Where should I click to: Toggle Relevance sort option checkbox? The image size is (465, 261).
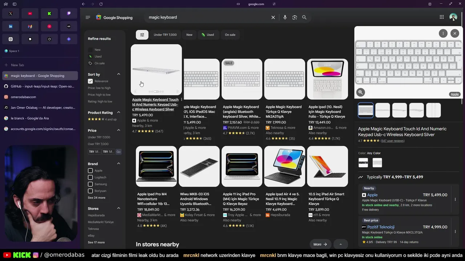pos(90,81)
